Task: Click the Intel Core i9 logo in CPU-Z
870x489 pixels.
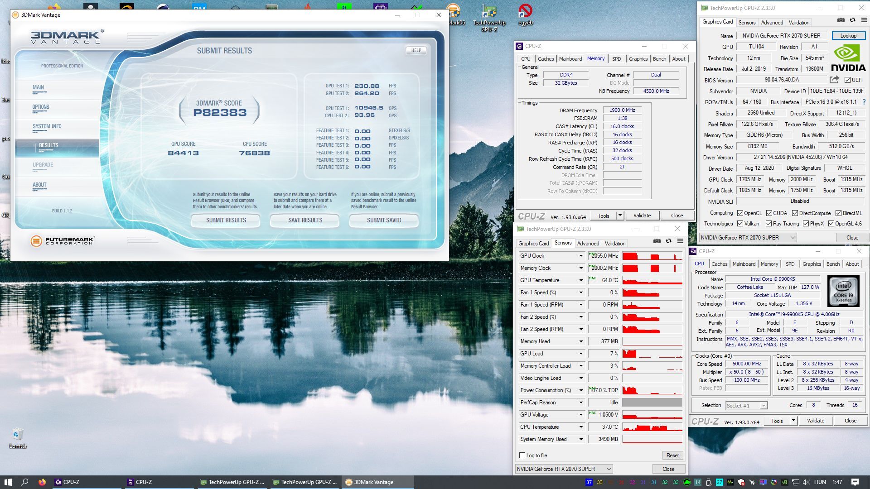Action: click(x=843, y=291)
